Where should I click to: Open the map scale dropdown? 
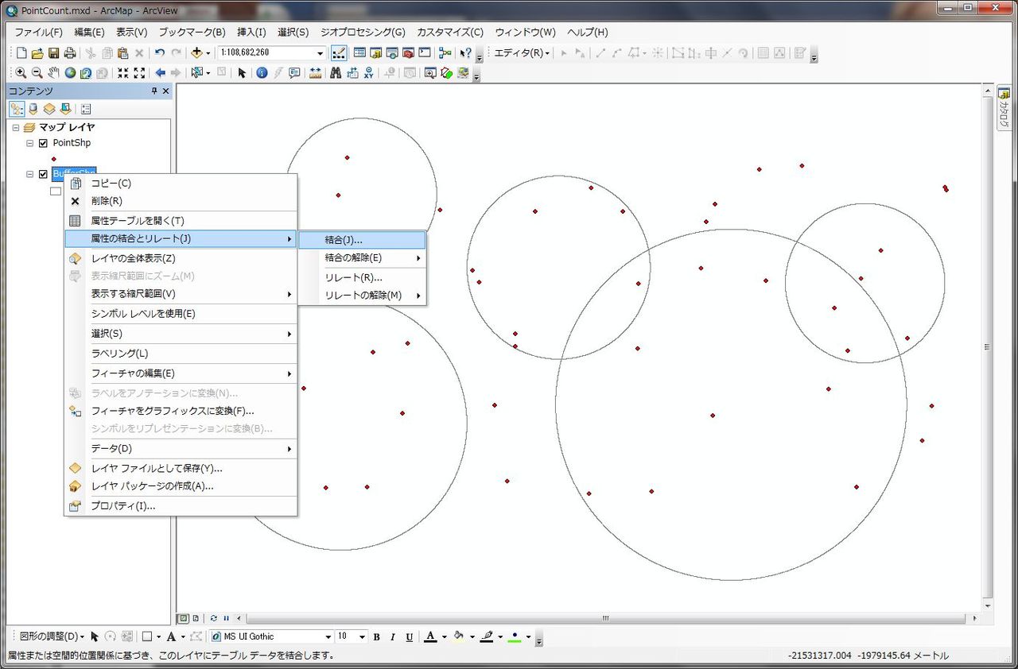click(x=321, y=53)
